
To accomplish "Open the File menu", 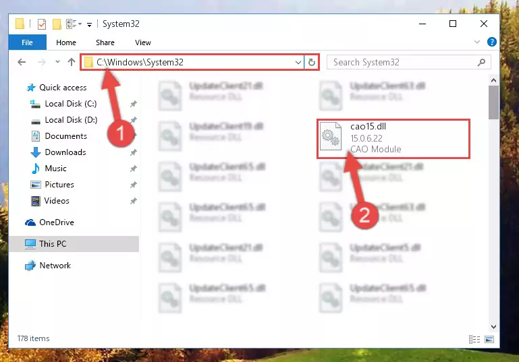I will point(28,42).
